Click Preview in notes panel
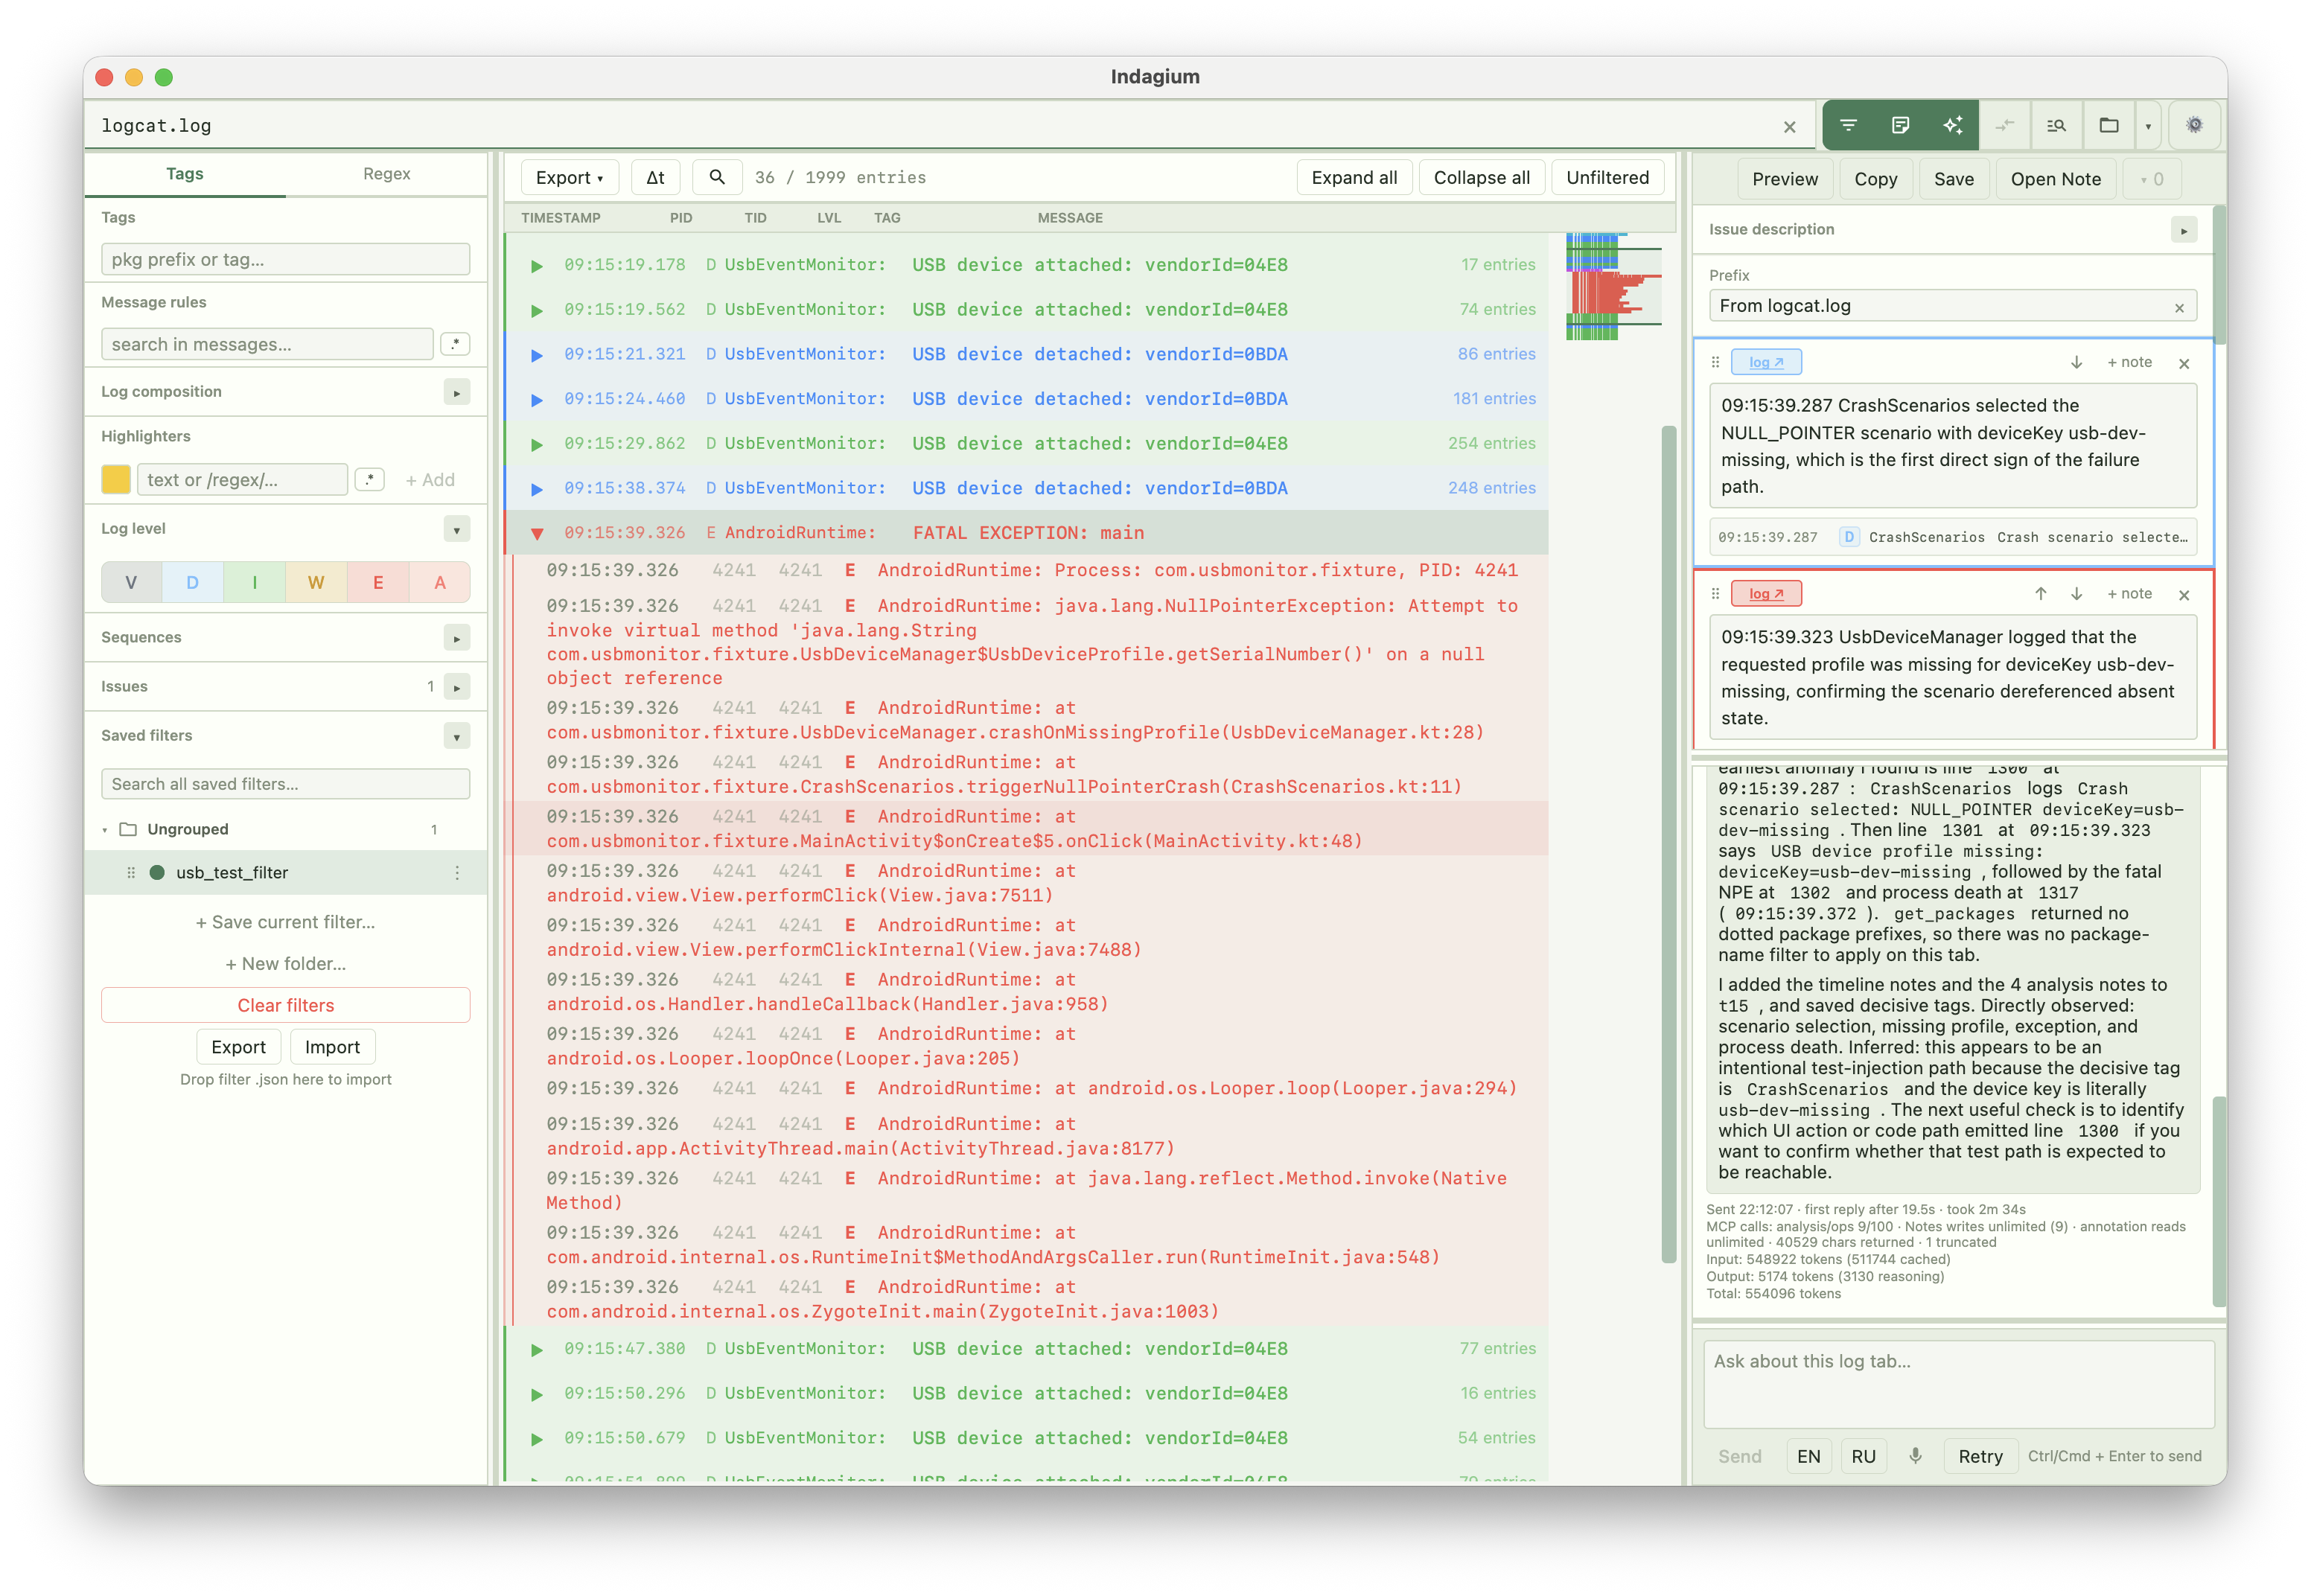 click(1785, 179)
